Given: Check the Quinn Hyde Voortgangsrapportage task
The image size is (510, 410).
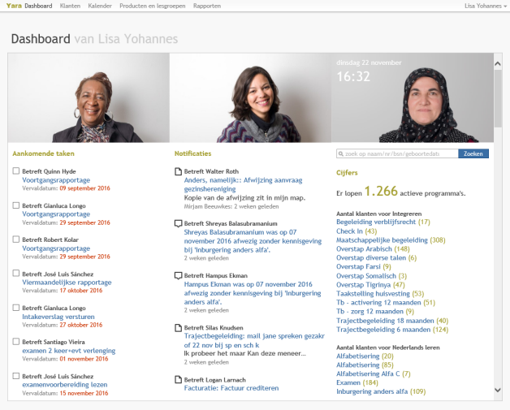Looking at the screenshot, I should pos(16,170).
